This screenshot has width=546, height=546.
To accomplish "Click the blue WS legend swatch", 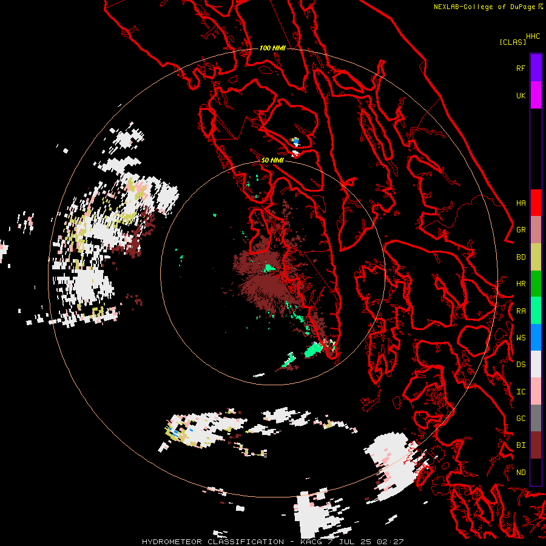I will 536,337.
